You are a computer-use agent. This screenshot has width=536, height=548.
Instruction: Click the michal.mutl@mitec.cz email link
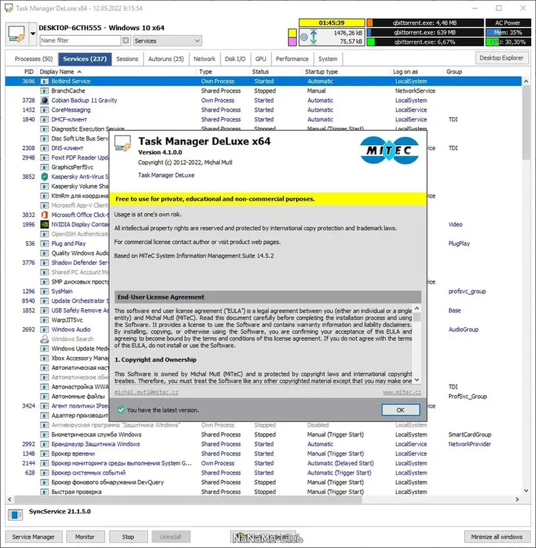146,392
